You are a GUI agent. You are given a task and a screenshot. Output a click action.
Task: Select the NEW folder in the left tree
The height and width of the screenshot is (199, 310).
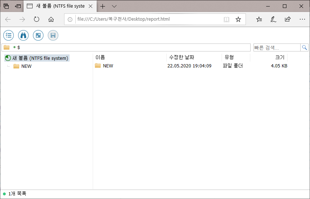click(x=26, y=66)
